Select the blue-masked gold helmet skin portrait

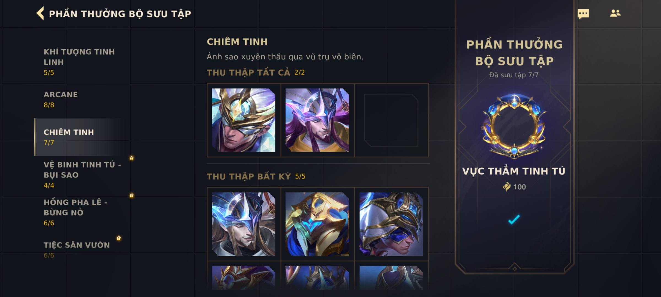coord(391,224)
